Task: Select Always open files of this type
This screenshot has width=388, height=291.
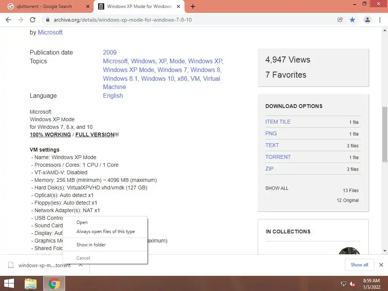Action: pyautogui.click(x=105, y=232)
